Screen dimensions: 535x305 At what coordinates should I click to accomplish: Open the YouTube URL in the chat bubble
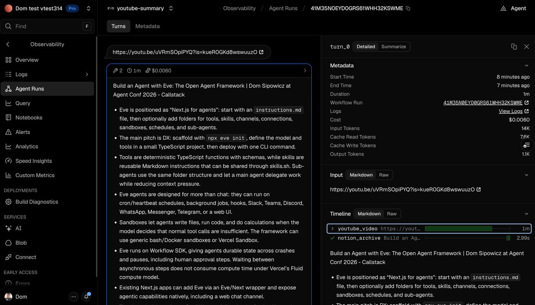click(188, 52)
